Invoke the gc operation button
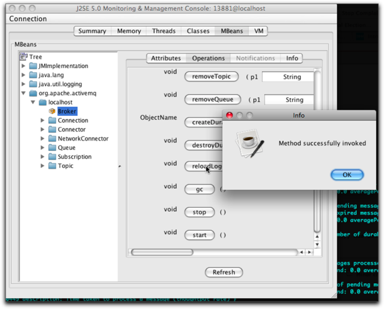 click(199, 190)
